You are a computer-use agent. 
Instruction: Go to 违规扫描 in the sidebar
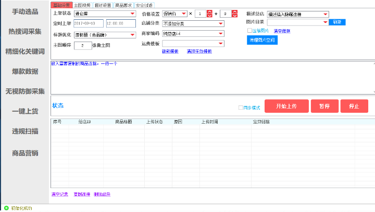click(x=24, y=131)
